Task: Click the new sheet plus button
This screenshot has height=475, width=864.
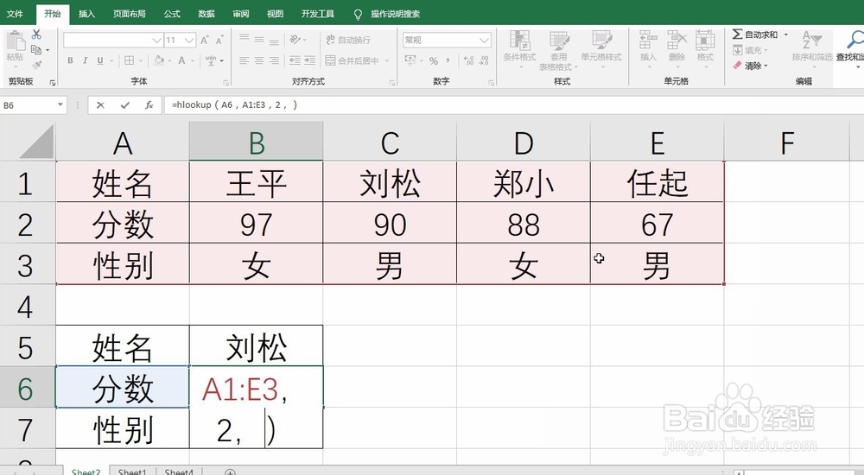Action: point(231,472)
